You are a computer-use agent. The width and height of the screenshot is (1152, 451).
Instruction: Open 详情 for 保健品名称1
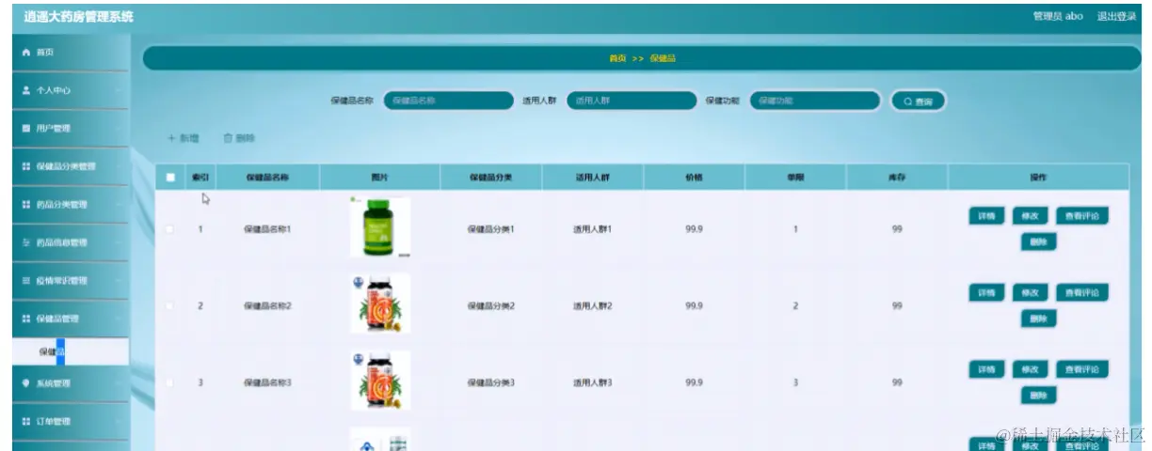click(x=986, y=216)
